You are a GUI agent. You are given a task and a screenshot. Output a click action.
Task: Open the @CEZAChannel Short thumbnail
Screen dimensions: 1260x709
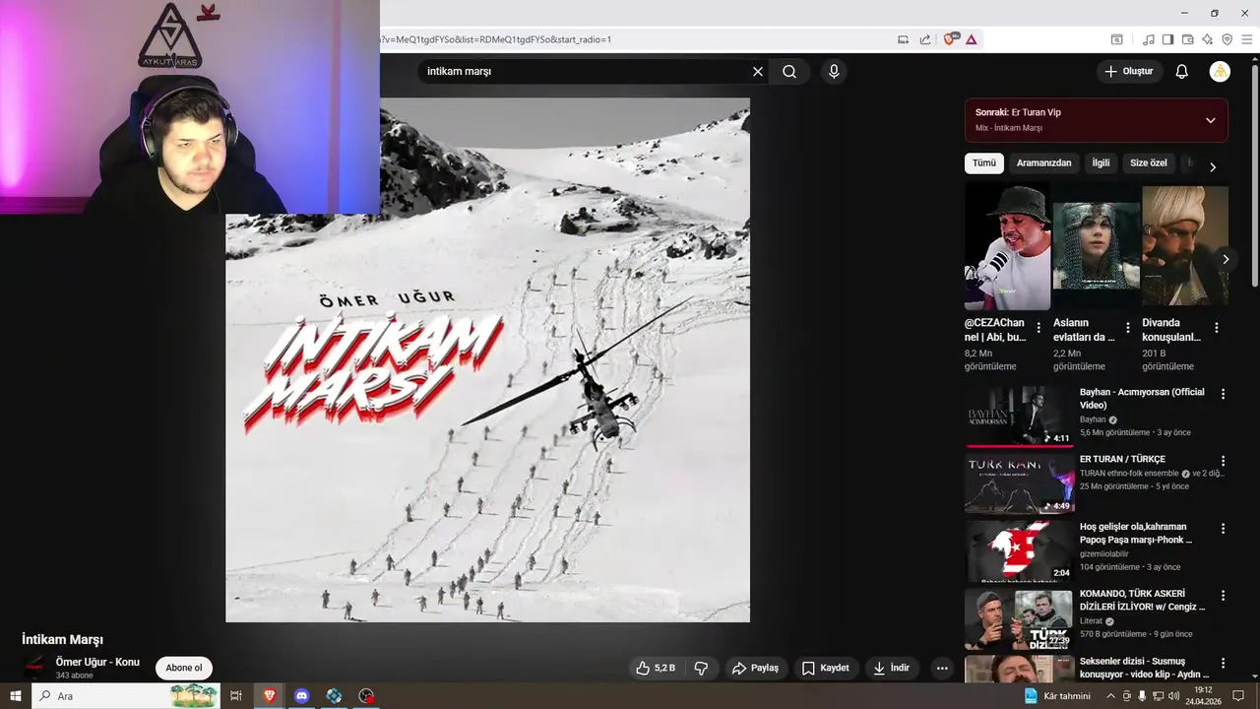coord(1007,247)
